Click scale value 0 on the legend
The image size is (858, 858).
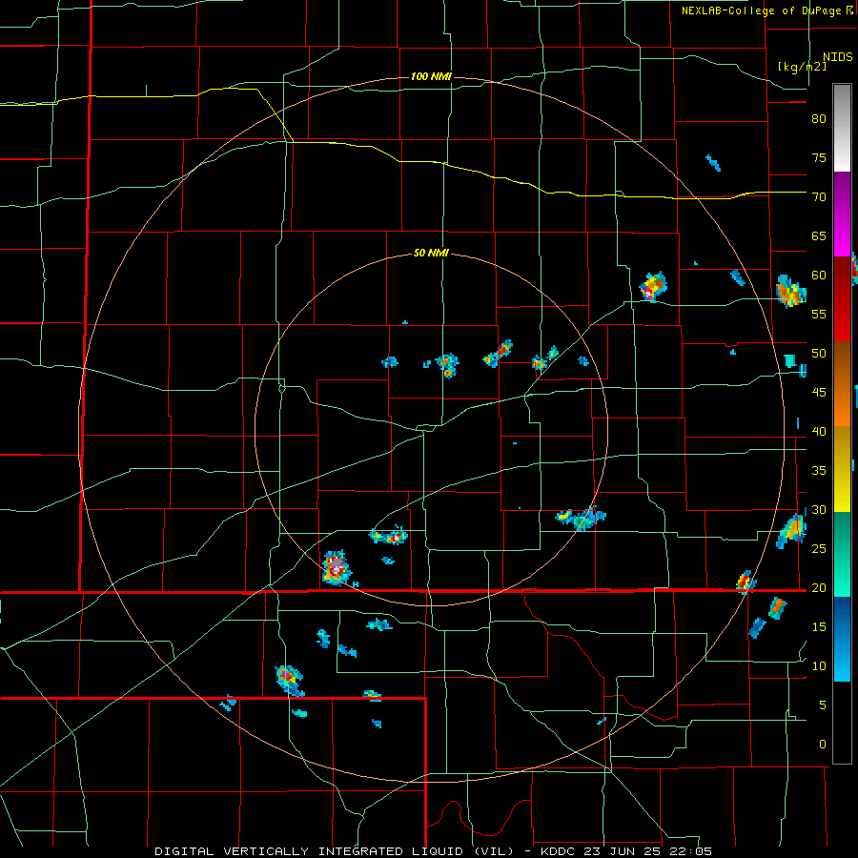(823, 745)
